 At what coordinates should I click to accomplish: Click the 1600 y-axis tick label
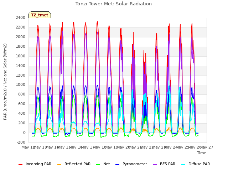pyautogui.click(x=21, y=56)
